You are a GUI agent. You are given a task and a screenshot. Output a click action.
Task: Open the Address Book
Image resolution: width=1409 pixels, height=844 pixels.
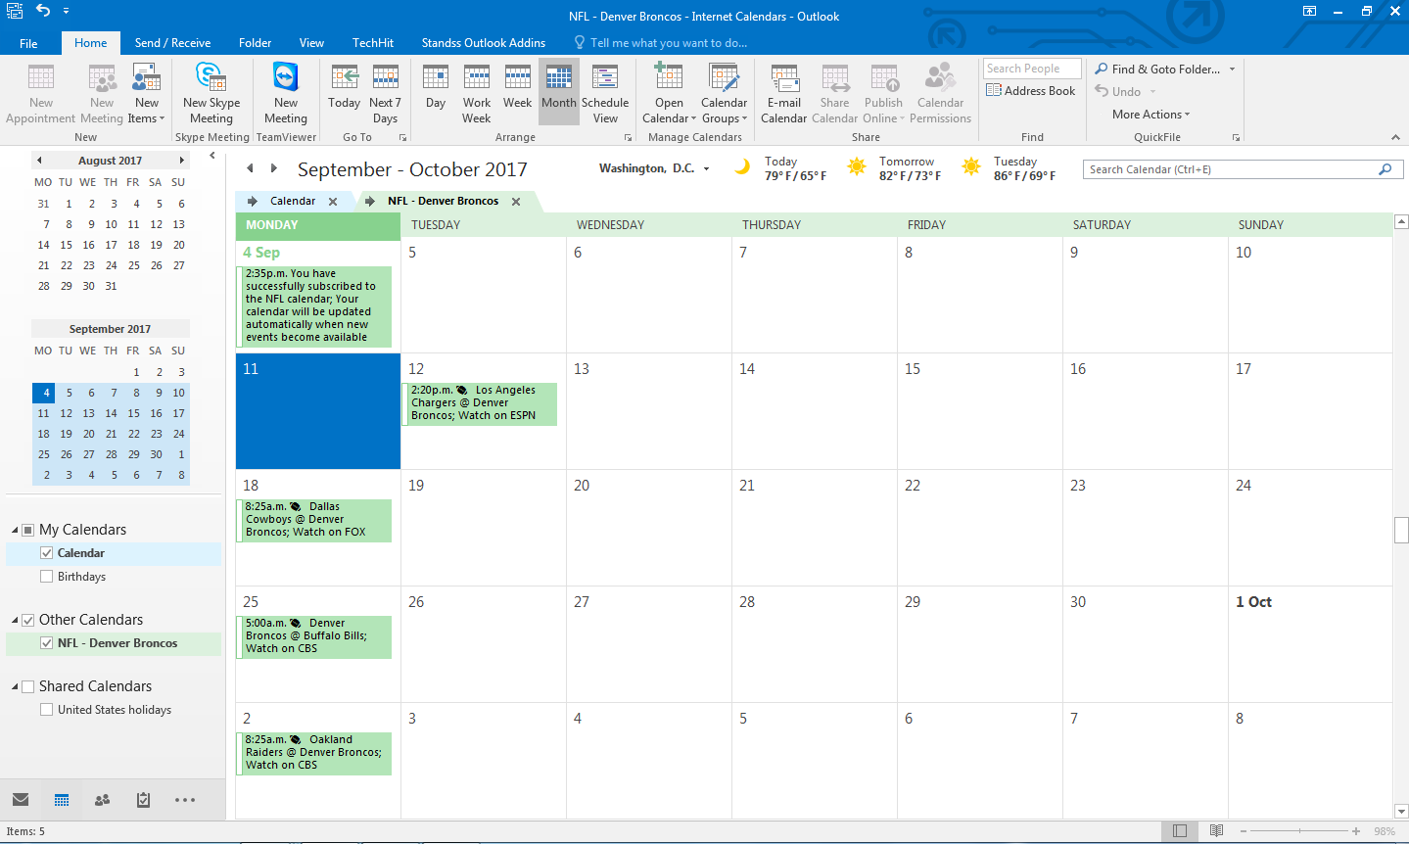(x=1031, y=91)
